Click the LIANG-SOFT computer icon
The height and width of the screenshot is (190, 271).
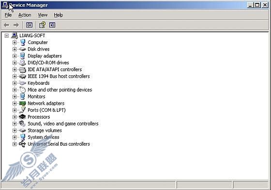[x=15, y=36]
